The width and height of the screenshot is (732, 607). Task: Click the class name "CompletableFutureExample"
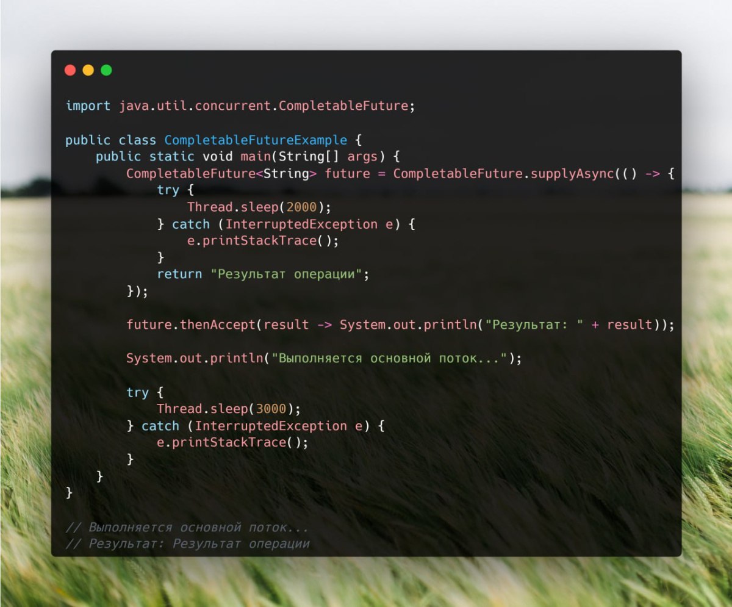pyautogui.click(x=256, y=140)
